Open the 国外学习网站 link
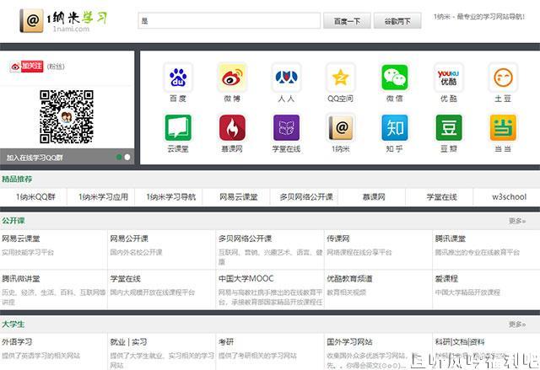540x370 pixels. (x=349, y=342)
